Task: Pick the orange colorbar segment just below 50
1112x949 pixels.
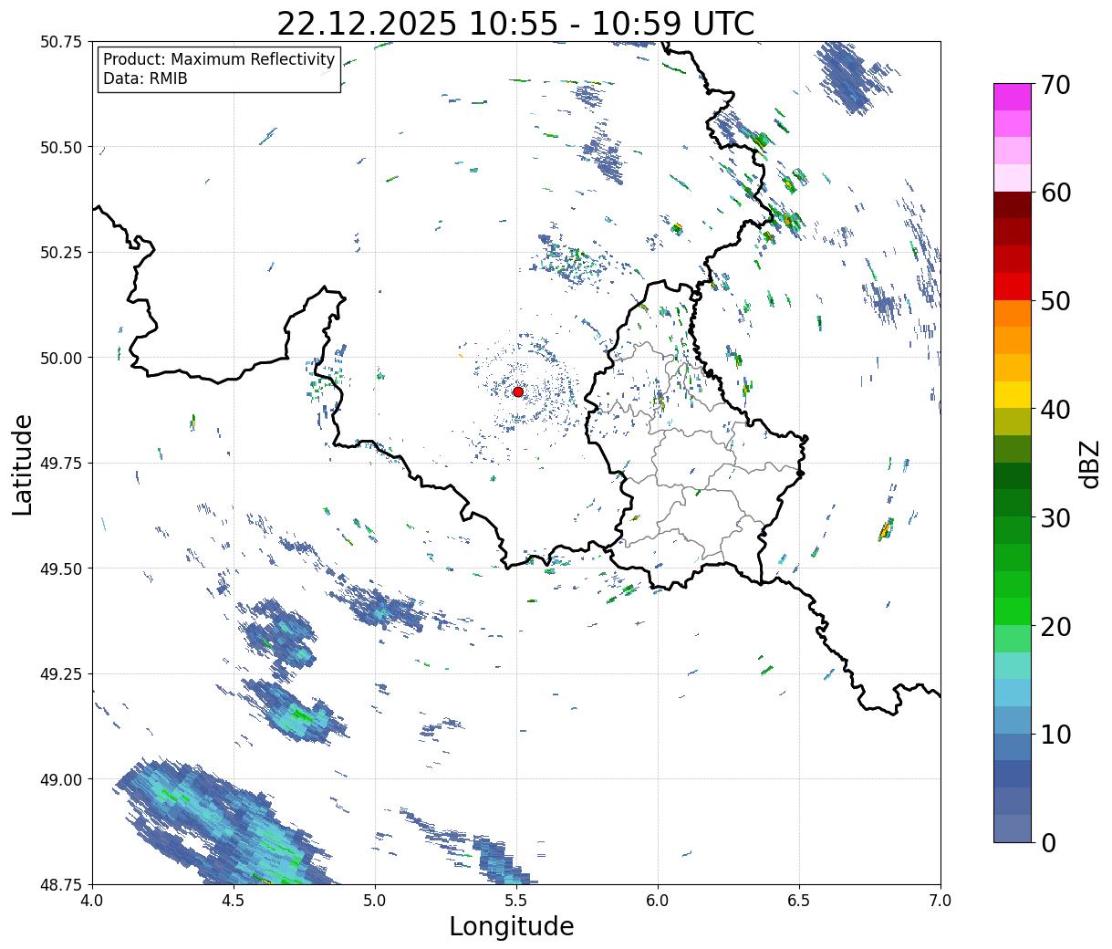Action: pos(1013,314)
